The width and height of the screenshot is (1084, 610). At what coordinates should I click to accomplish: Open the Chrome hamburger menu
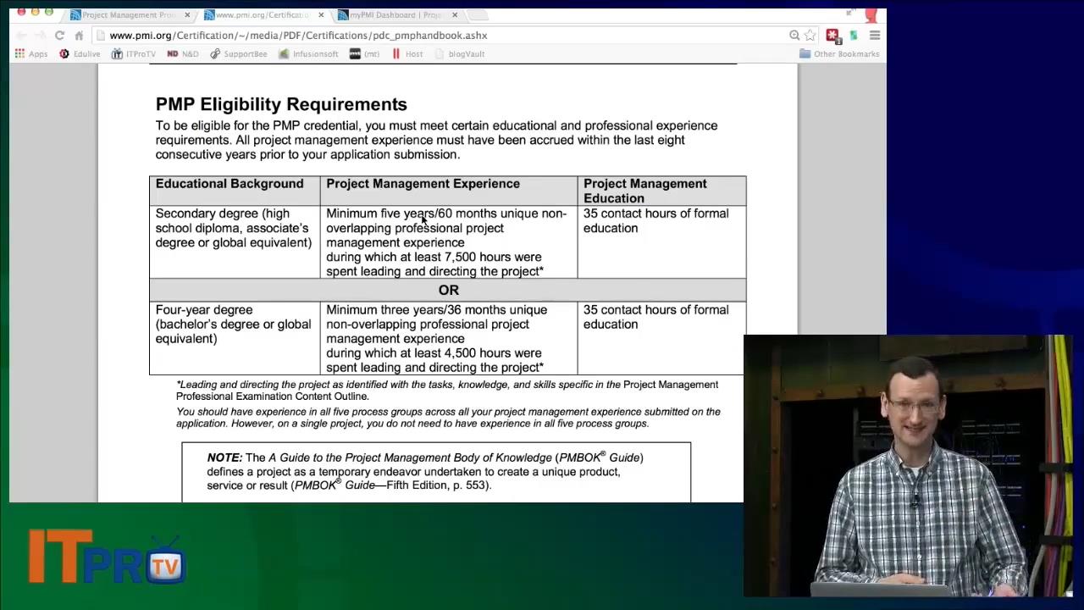point(875,36)
